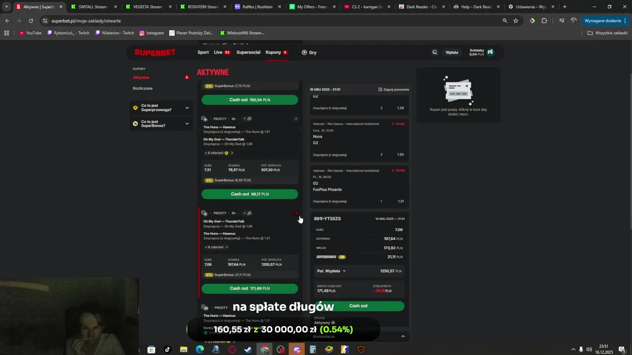The height and width of the screenshot is (355, 632).
Task: Open the search icon in Superbet header
Action: click(434, 52)
